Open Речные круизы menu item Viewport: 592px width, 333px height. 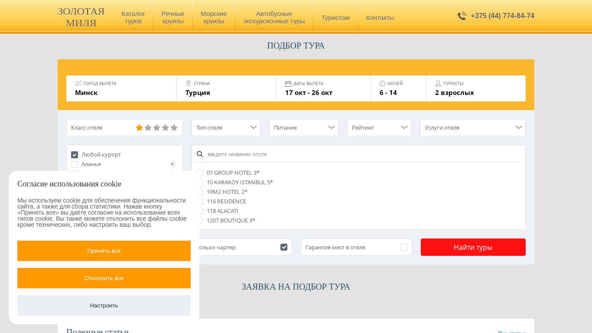173,17
